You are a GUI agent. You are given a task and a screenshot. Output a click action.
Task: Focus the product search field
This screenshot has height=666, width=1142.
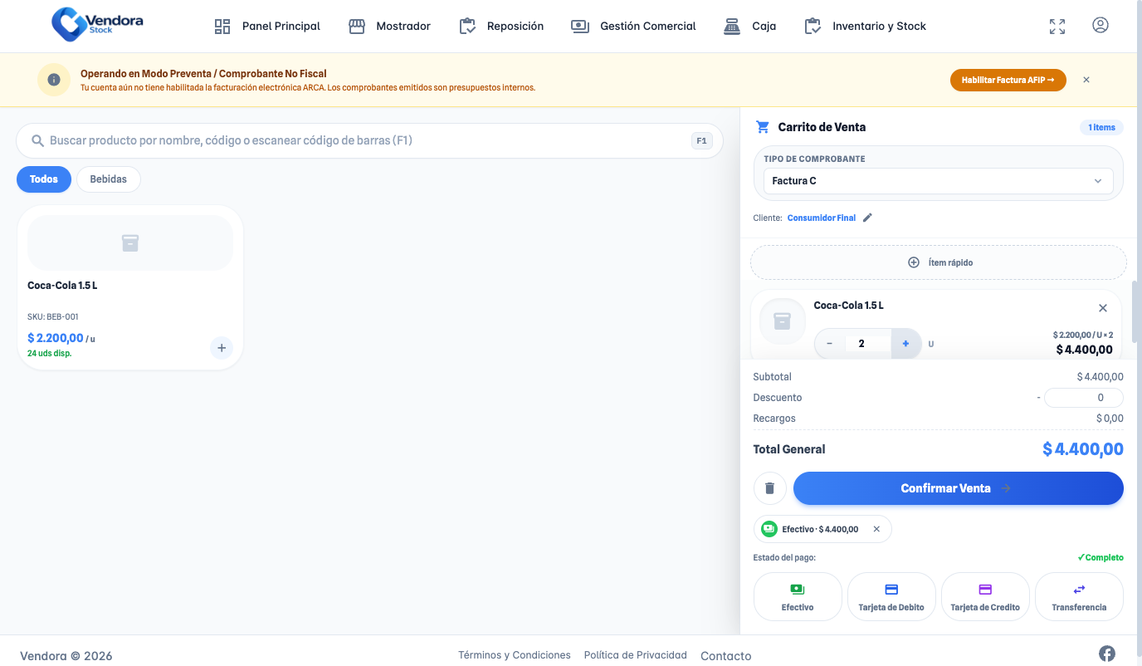369,141
